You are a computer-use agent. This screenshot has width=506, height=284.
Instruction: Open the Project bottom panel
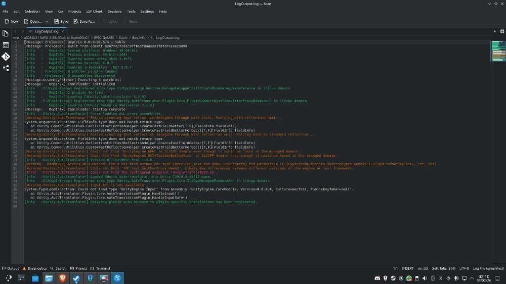(78, 268)
